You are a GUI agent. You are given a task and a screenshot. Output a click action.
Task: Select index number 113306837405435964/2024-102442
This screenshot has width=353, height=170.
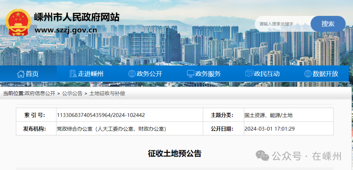(x=101, y=115)
